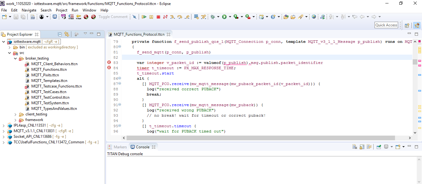Viewport: 422px width, 184px height.
Task: Open MQTT_Templates.ttcn in the tree
Action: pyautogui.click(x=49, y=81)
